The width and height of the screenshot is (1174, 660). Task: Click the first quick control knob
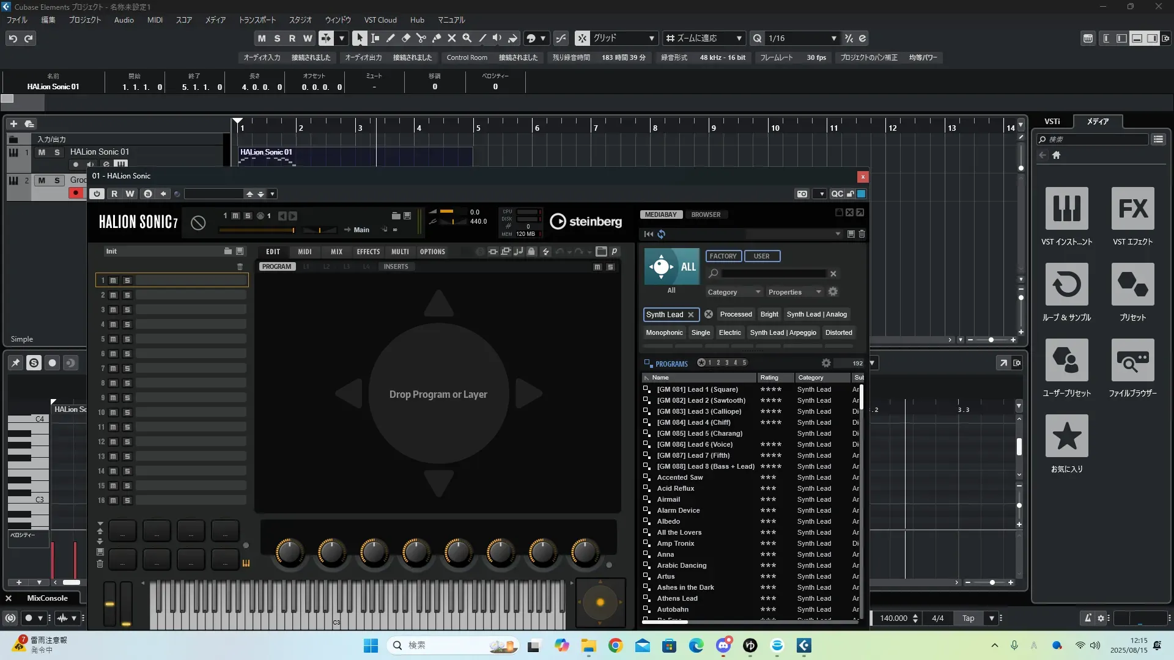[289, 552]
